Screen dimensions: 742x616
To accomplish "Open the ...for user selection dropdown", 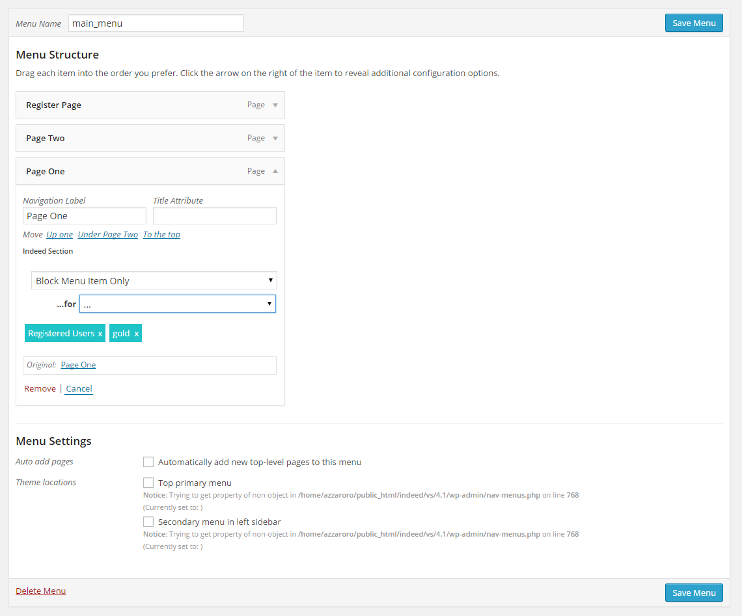I will tap(178, 304).
